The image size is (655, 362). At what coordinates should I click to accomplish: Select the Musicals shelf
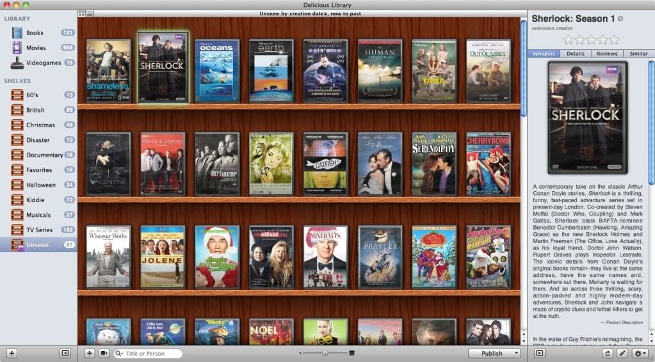click(x=38, y=215)
